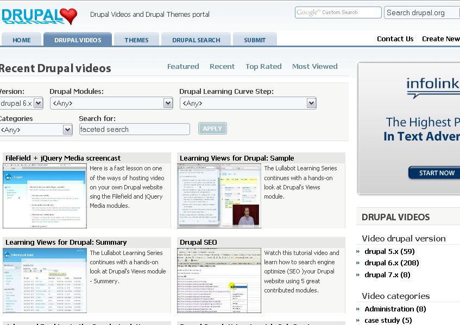
Task: Open the Version dropdown showing drupal 6.x
Action: click(21, 103)
